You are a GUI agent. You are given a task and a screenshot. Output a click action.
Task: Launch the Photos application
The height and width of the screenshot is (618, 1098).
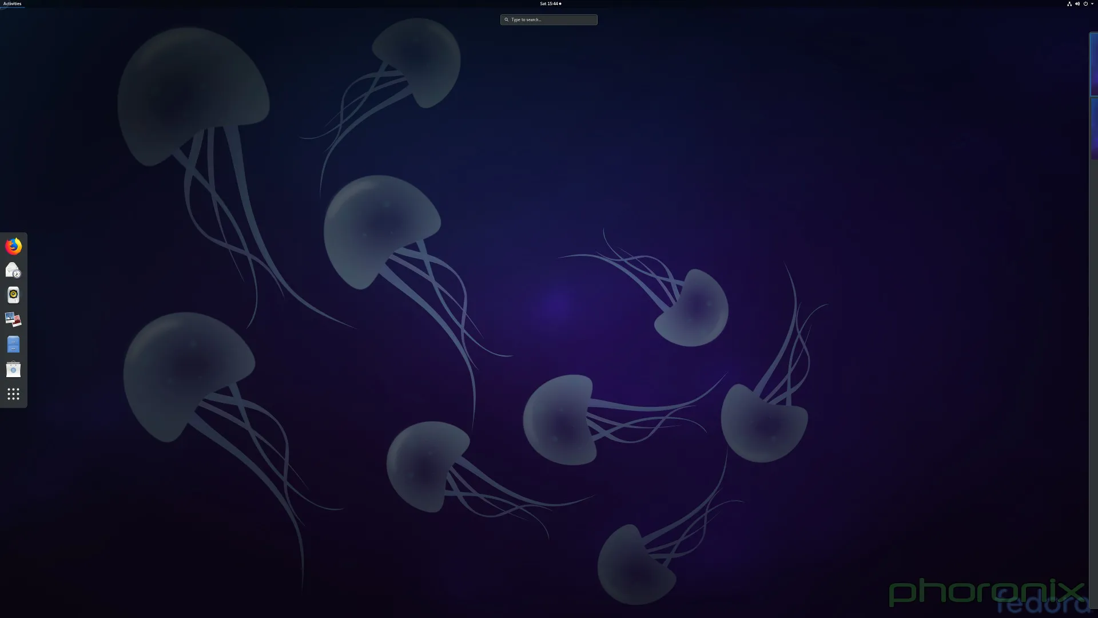[x=13, y=319]
